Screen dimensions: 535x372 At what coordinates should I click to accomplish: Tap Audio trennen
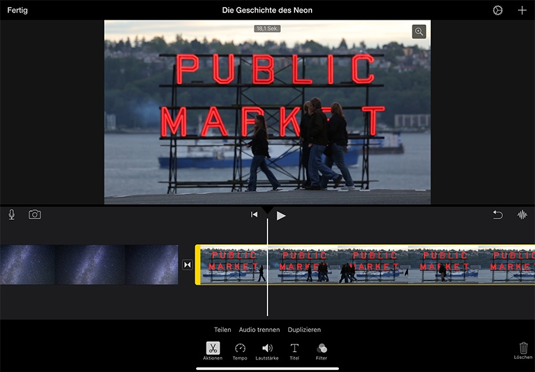click(x=260, y=329)
